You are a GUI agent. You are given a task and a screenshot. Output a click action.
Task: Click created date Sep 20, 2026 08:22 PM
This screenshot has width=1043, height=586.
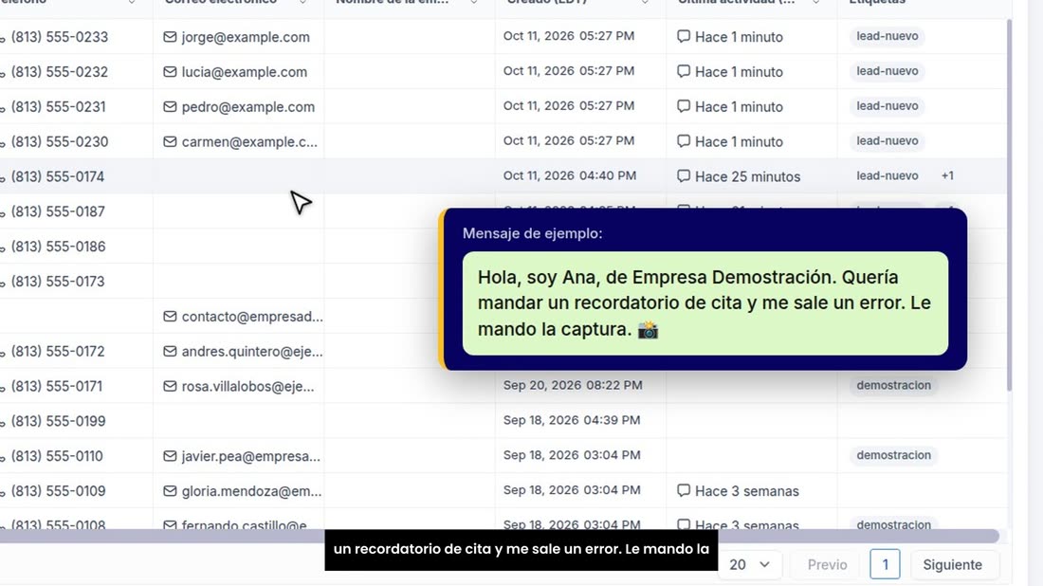[x=573, y=385]
